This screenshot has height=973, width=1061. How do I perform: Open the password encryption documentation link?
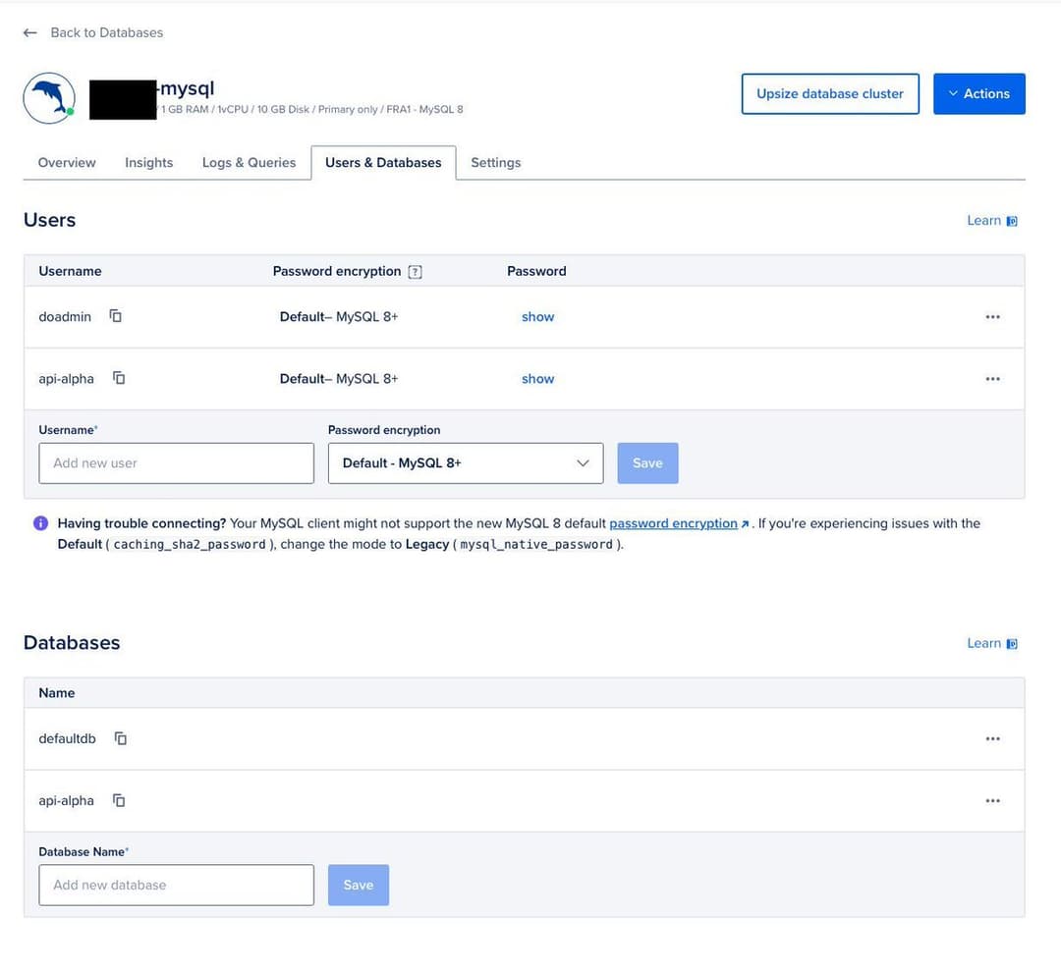point(673,523)
